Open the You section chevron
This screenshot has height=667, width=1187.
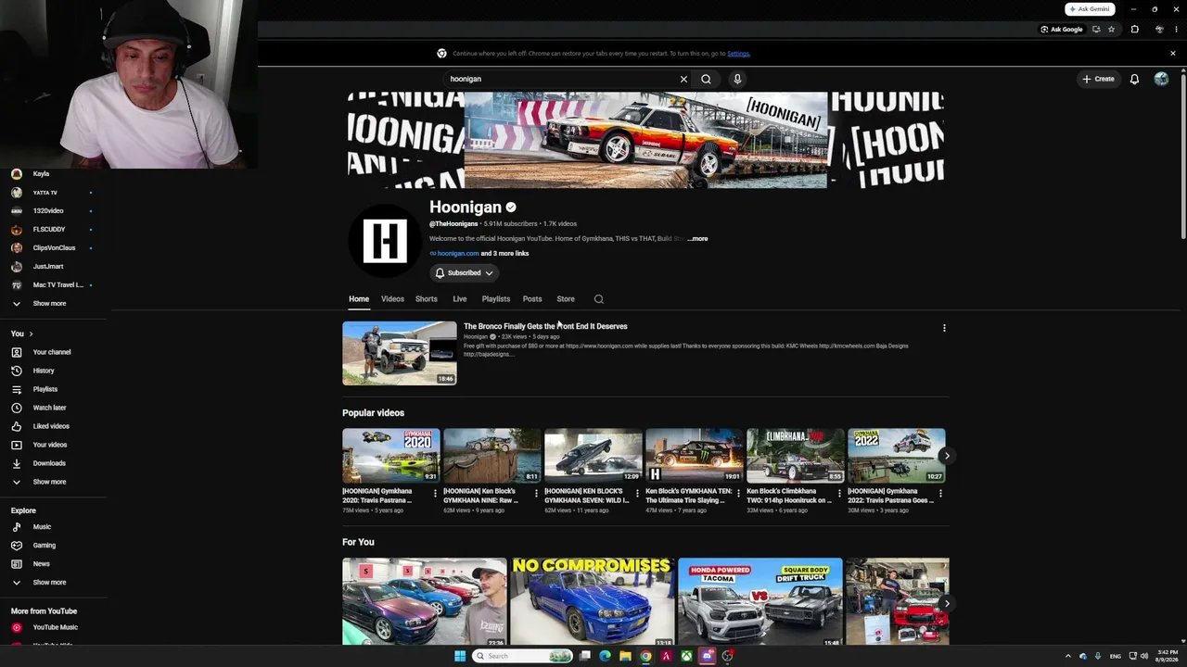(31, 333)
